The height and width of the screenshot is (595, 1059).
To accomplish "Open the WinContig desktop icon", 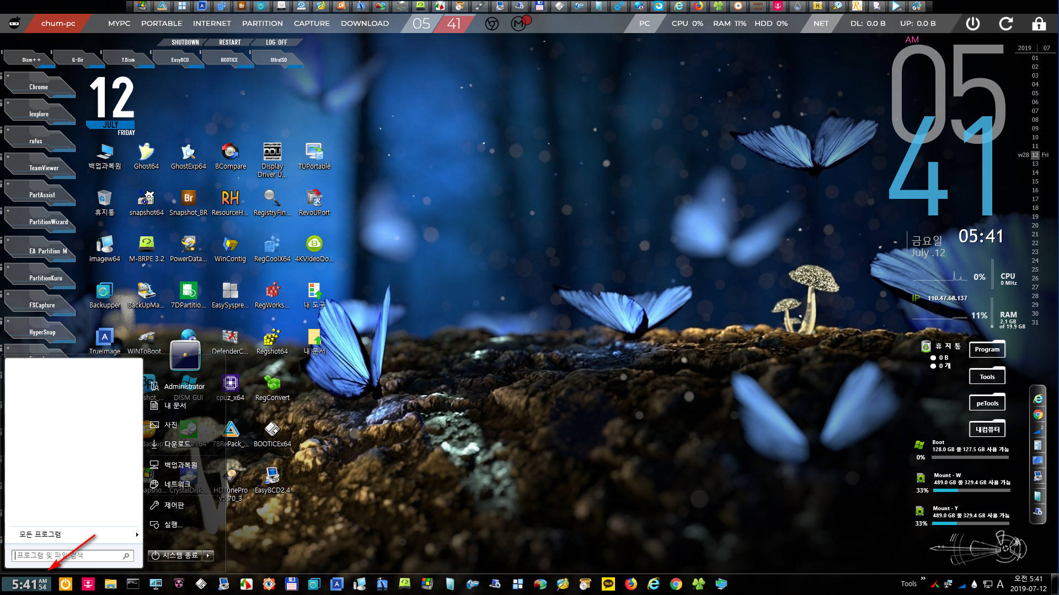I will (x=230, y=249).
